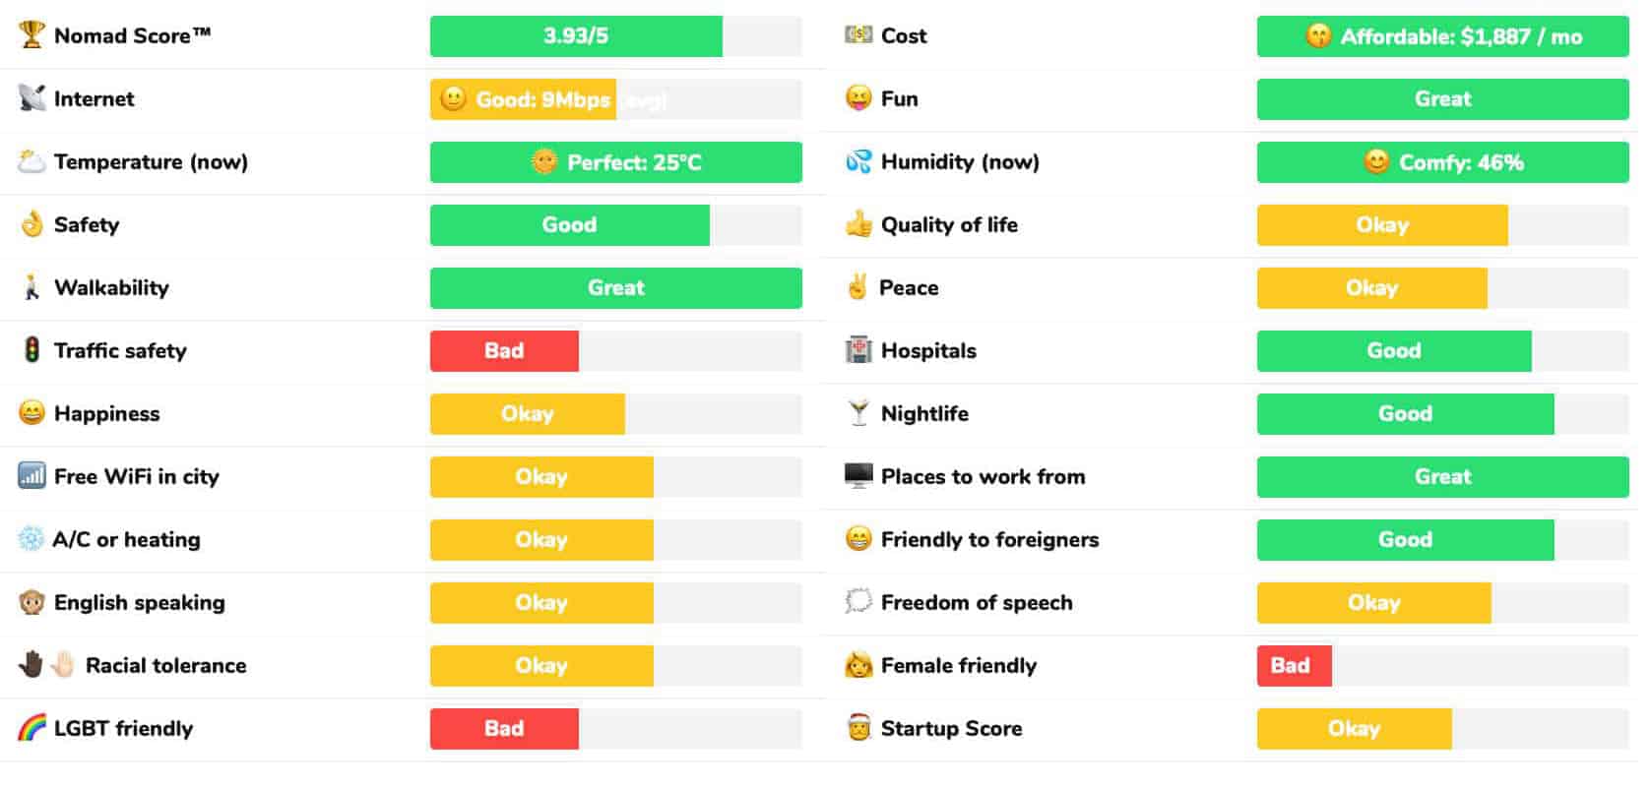The width and height of the screenshot is (1651, 788).
Task: Click the Freedom of speech label
Action: [x=977, y=602]
